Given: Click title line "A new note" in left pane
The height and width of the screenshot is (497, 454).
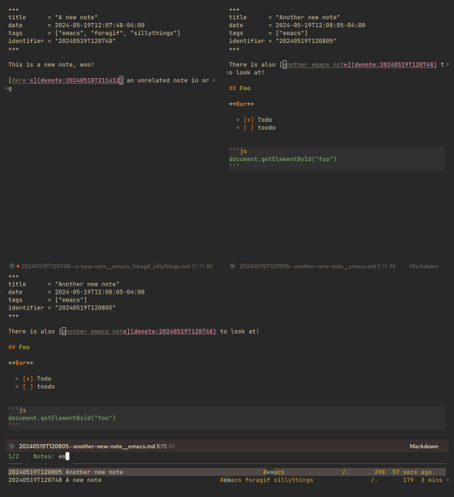Looking at the screenshot, I should [x=53, y=17].
